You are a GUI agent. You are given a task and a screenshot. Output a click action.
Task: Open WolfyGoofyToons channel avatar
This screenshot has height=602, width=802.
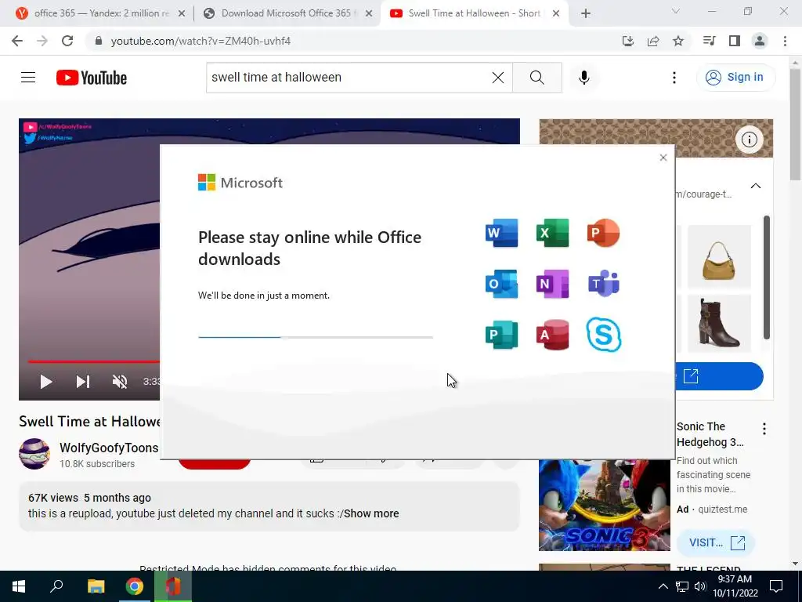[34, 454]
